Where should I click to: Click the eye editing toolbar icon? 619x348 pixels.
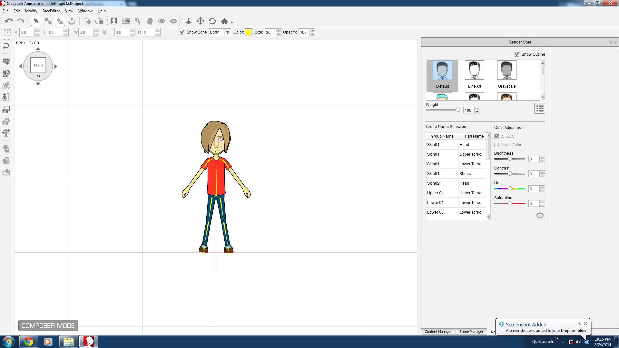(162, 21)
